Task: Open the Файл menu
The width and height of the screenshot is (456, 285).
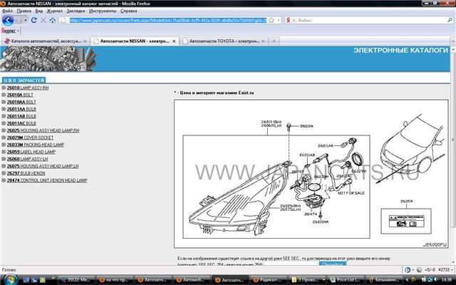Action: [7, 11]
